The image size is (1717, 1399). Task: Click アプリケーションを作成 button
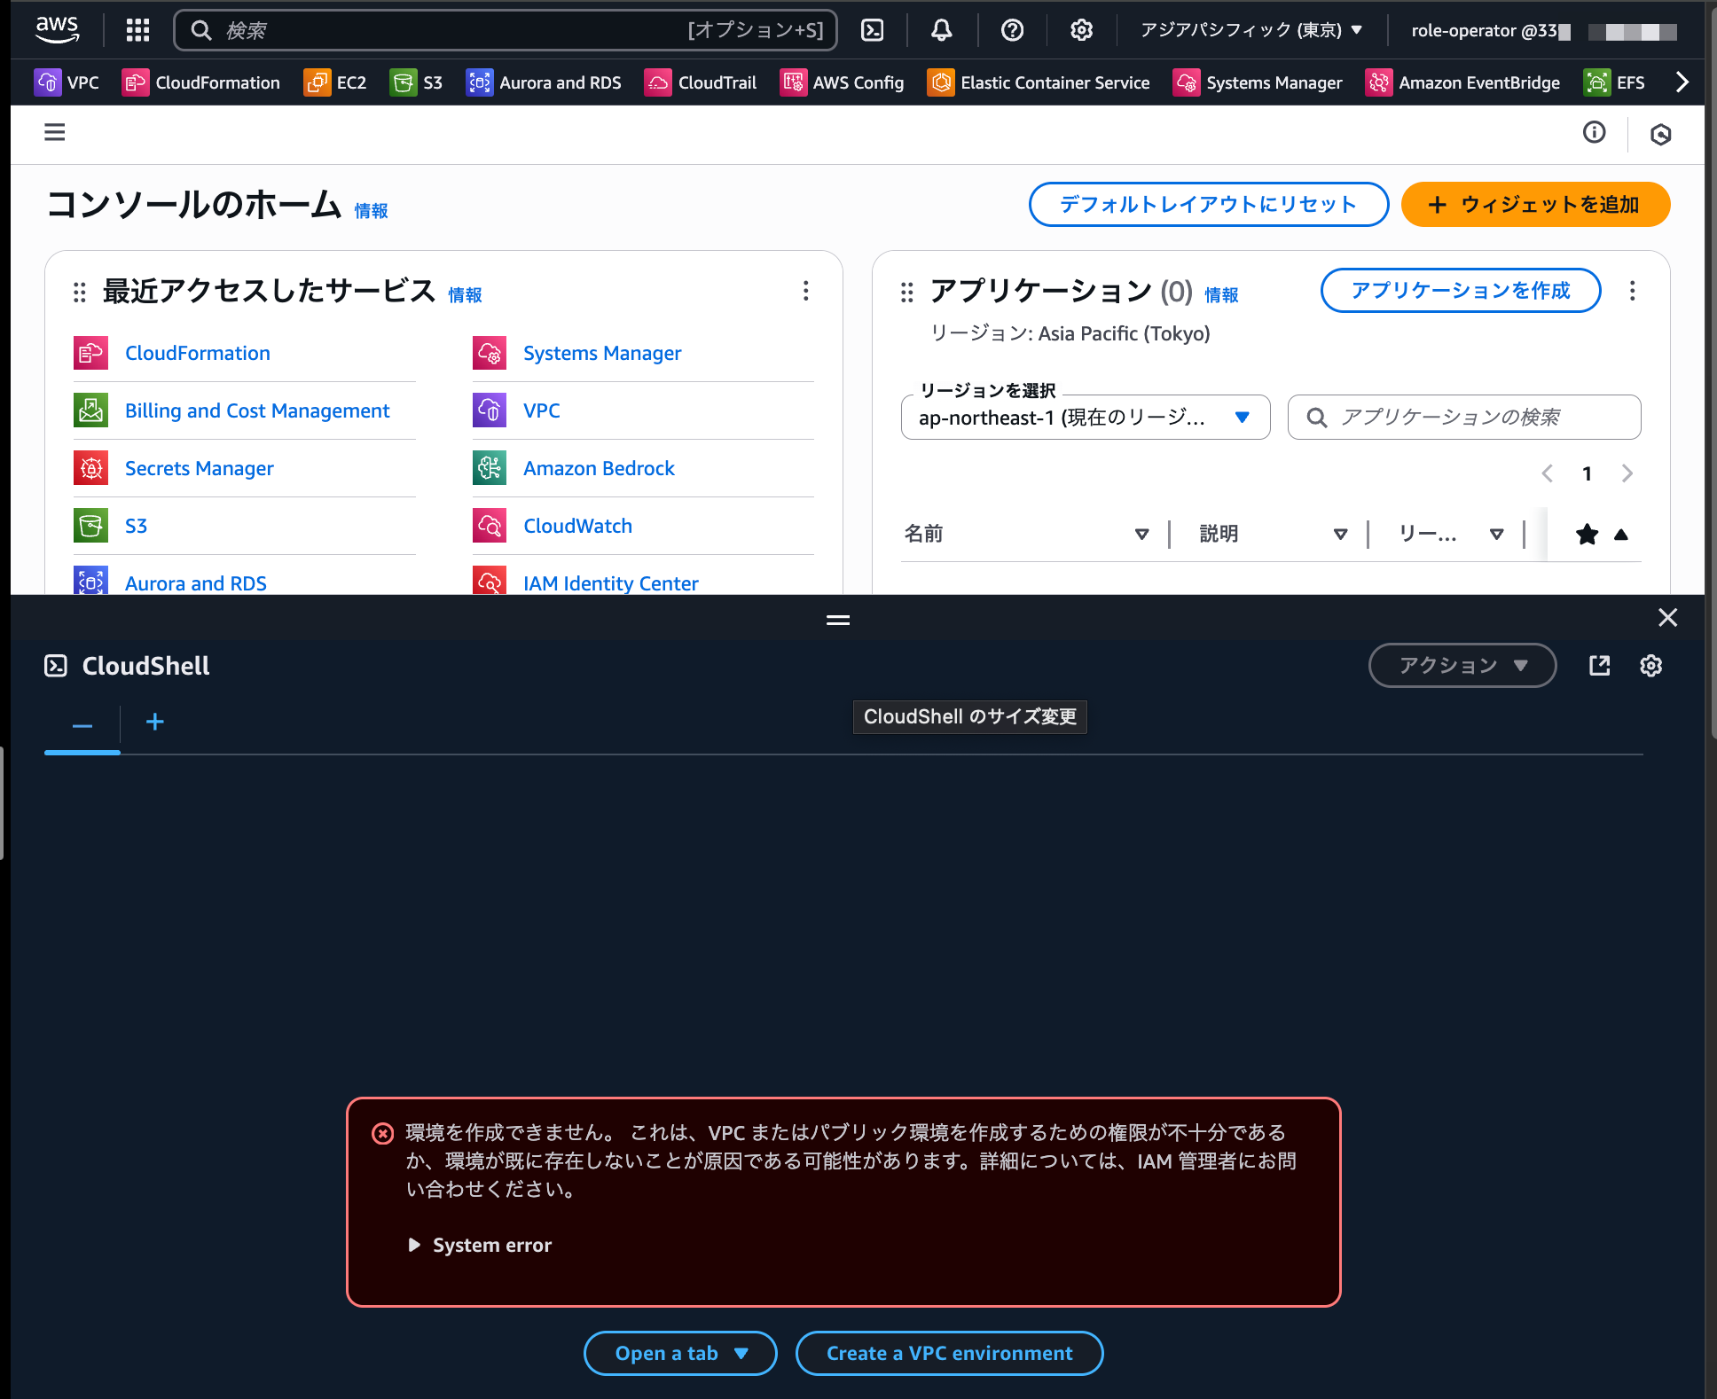(x=1461, y=291)
